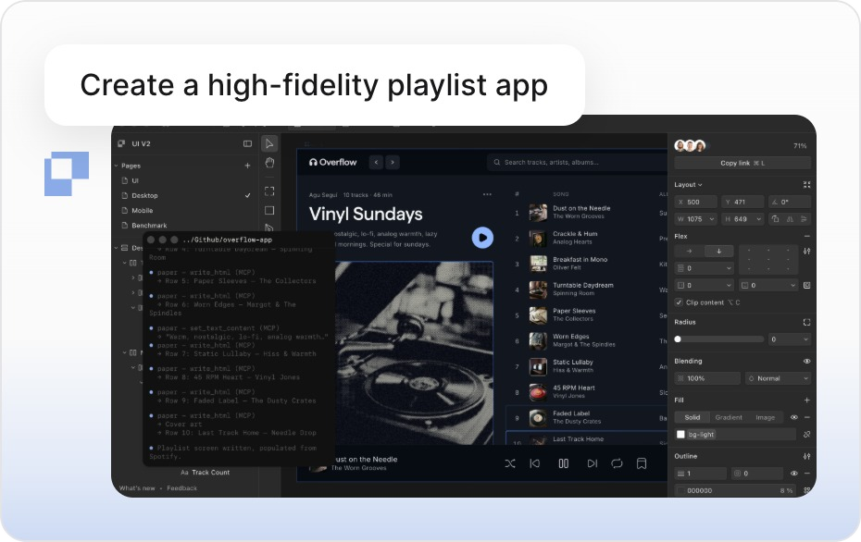Click the Radius slider handle
This screenshot has width=861, height=542.
pos(678,339)
